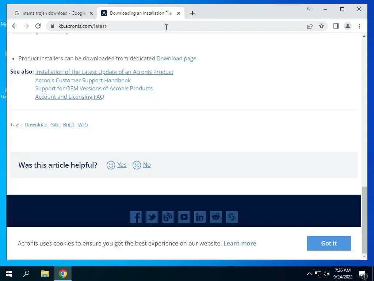The width and height of the screenshot is (374, 281).
Task: Close the memz trojan download tab
Action: point(91,14)
